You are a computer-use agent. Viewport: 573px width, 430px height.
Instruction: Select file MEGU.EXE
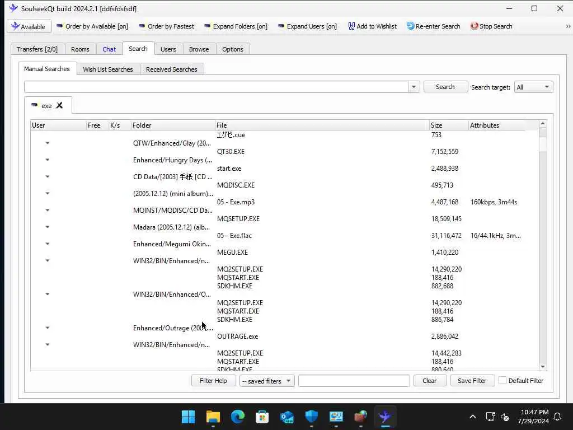pyautogui.click(x=232, y=253)
